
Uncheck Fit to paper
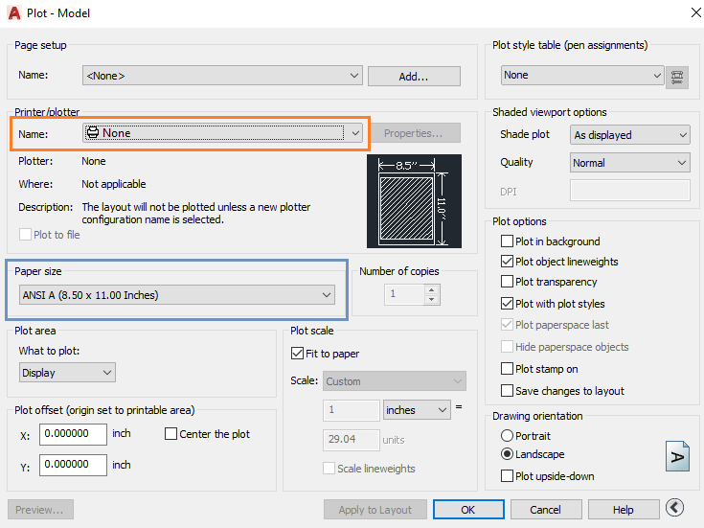pos(297,354)
